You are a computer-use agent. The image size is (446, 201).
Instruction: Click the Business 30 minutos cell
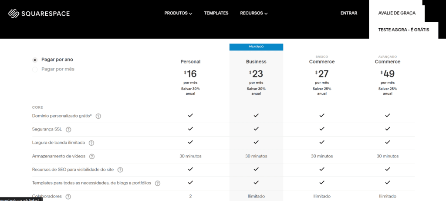(x=256, y=156)
